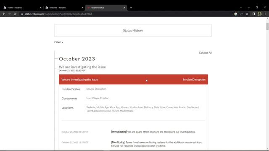Screen dimensions: 269x151
Task: Open the Filter dropdown
Action: [59, 42]
